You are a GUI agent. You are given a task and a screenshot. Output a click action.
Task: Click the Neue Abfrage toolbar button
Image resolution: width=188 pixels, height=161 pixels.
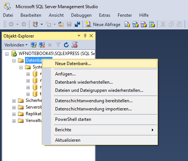click(103, 24)
